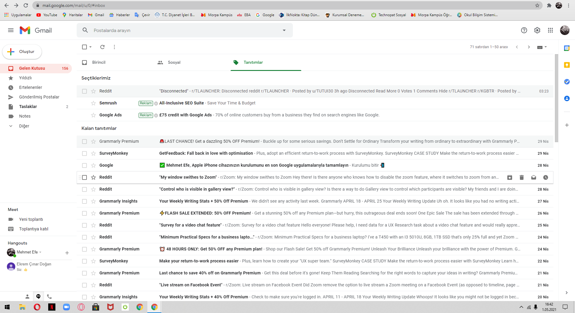This screenshot has height=313, width=575.
Task: Check the Grammarly 'LAST CHANCE' email checkbox
Action: pyautogui.click(x=84, y=142)
